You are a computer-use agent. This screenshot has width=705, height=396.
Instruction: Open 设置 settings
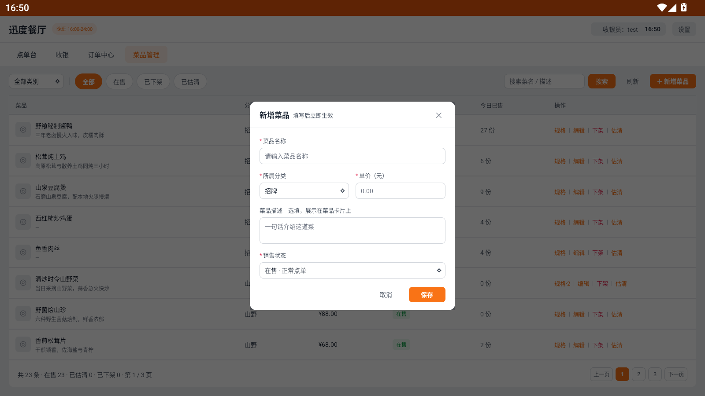click(x=684, y=29)
